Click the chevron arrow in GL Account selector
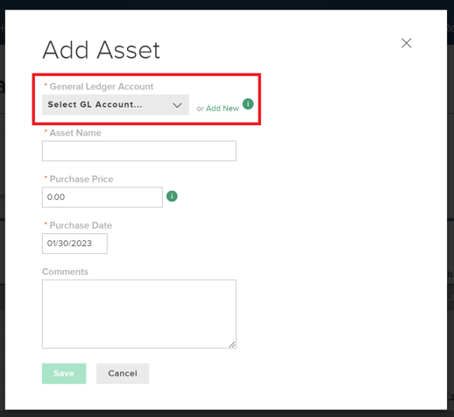The image size is (454, 417). click(x=177, y=105)
